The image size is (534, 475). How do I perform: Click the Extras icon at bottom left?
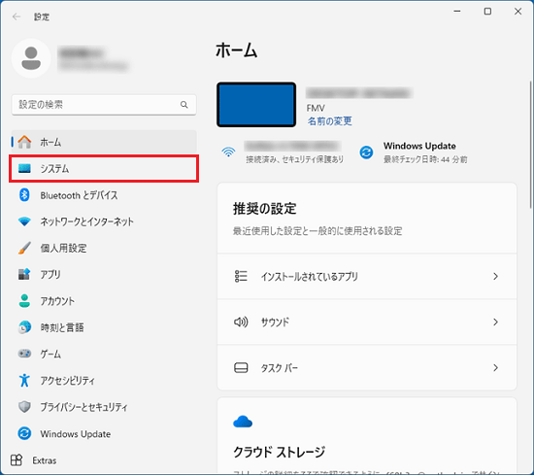coord(17,460)
